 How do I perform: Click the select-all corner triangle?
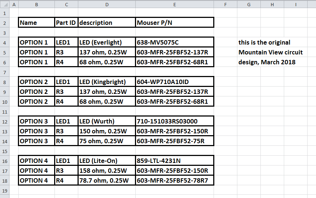point(5,4)
